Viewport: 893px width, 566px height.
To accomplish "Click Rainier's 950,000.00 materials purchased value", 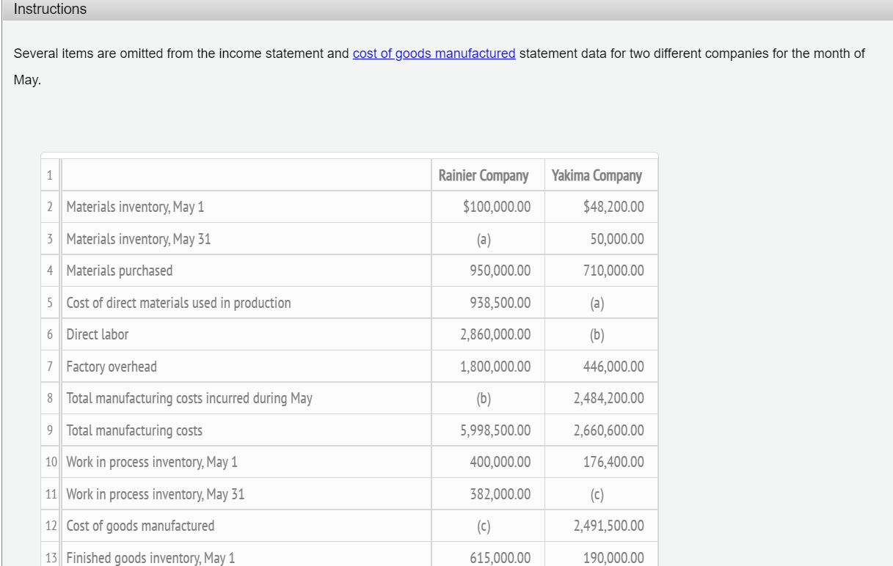I will 500,271.
